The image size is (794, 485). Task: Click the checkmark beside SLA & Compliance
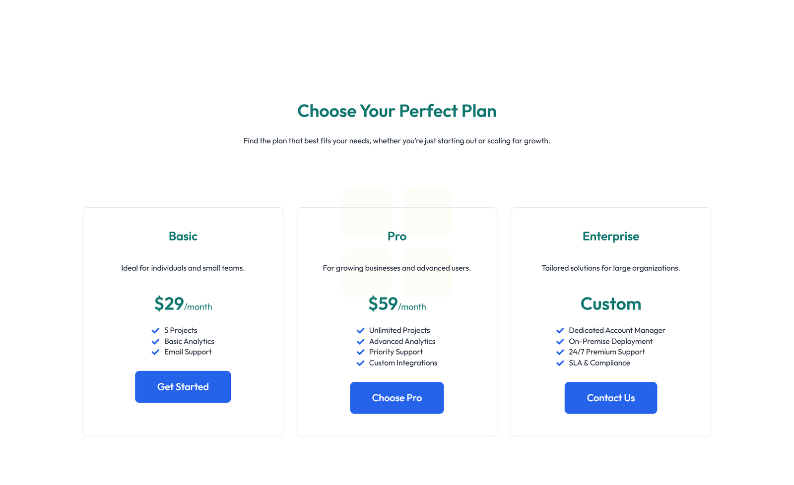(x=560, y=363)
